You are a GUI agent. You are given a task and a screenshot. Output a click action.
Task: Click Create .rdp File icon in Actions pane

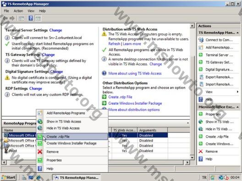click(201, 136)
